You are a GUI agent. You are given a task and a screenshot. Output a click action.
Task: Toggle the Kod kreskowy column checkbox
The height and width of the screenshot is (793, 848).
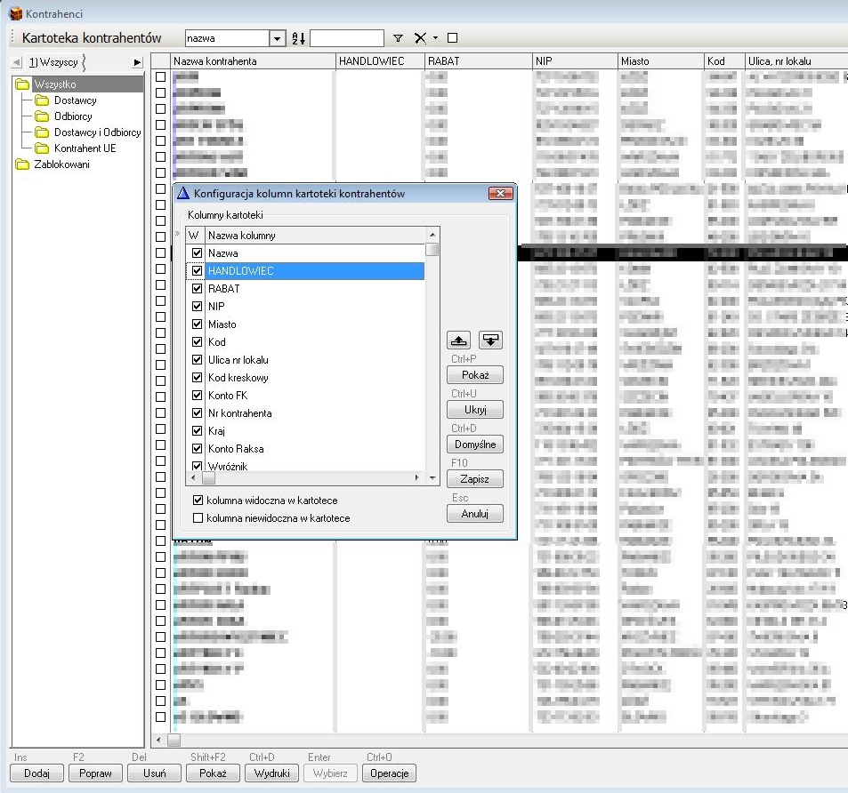[198, 378]
